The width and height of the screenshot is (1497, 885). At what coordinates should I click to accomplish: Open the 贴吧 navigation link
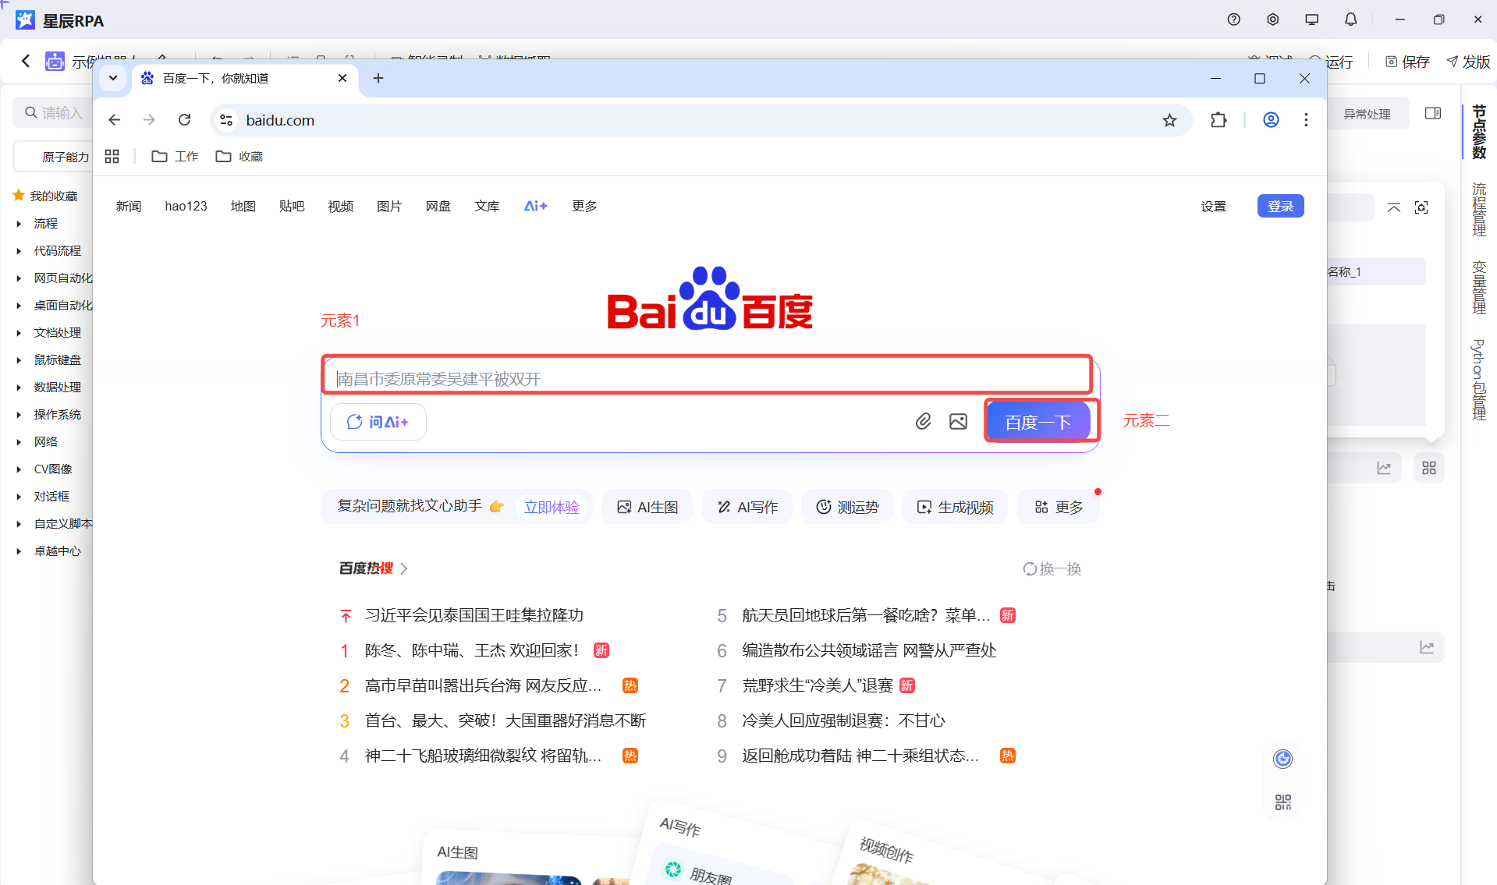[x=292, y=206]
